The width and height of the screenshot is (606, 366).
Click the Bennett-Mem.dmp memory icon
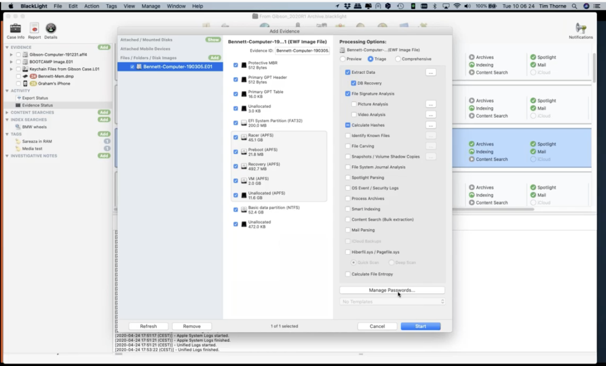(25, 76)
